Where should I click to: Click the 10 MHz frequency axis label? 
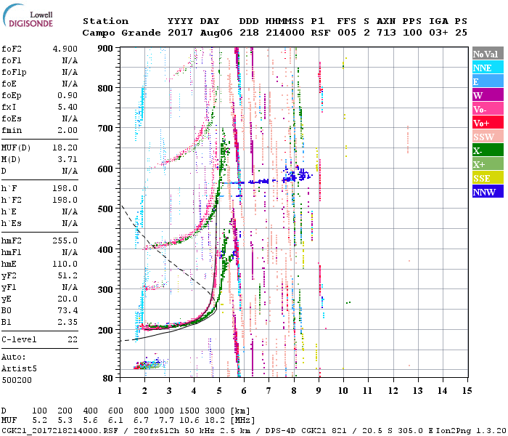(x=343, y=390)
